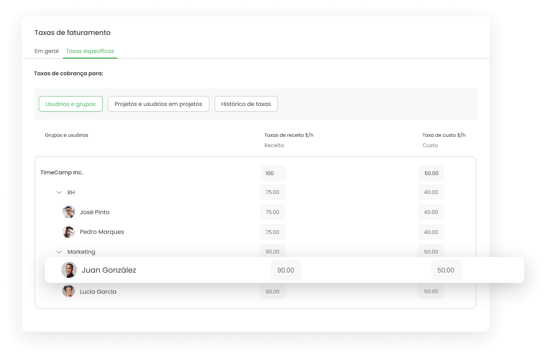
Task: Click José Pinto's profile avatar
Action: click(68, 212)
